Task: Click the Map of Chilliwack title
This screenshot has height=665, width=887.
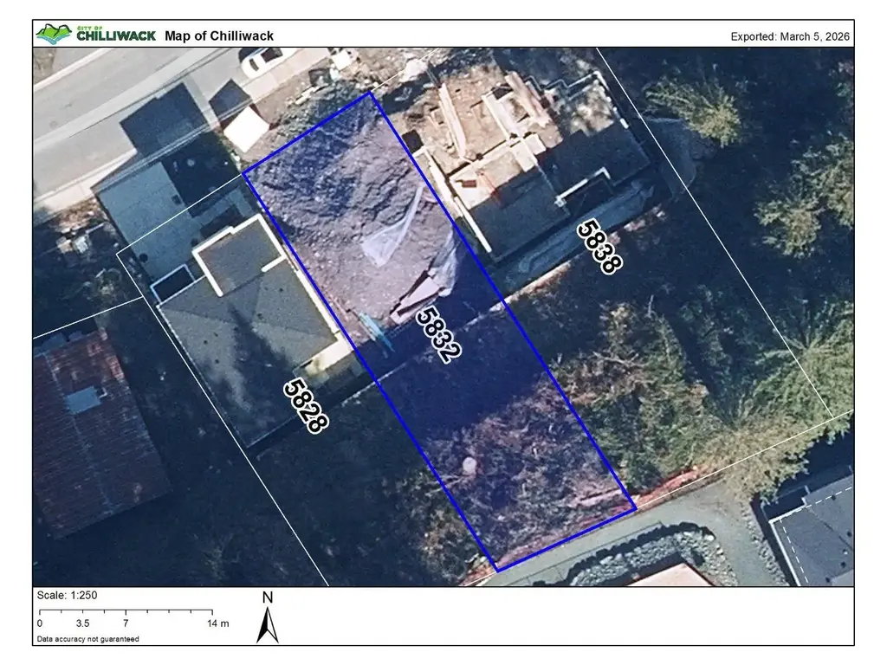Action: coord(219,36)
